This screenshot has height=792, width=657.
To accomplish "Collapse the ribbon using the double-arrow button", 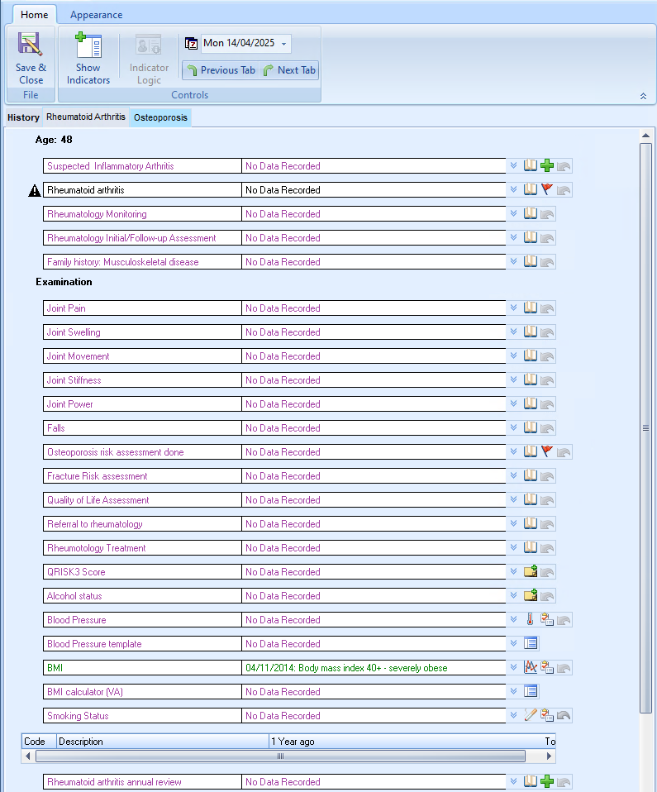I will pos(644,96).
